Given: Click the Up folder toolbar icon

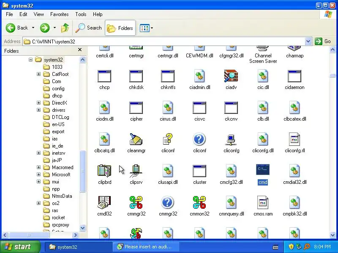Looking at the screenshot, I should (65, 28).
